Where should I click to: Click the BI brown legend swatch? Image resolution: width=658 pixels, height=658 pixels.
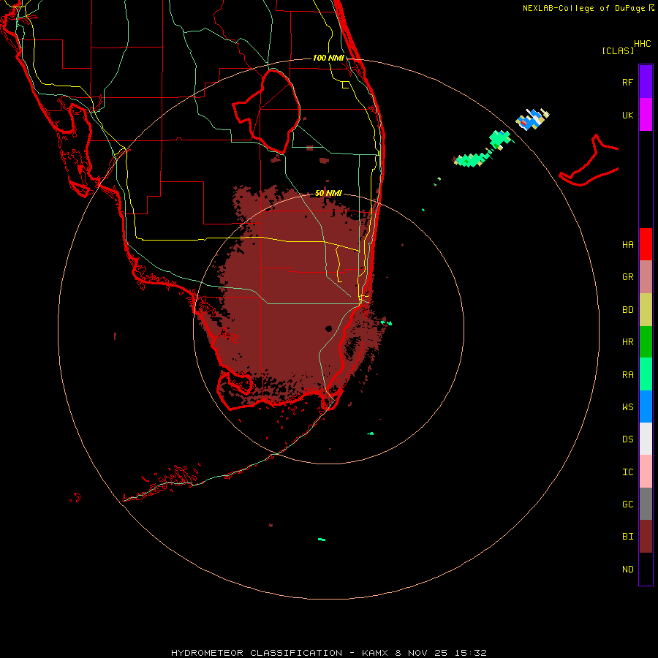[x=646, y=537]
